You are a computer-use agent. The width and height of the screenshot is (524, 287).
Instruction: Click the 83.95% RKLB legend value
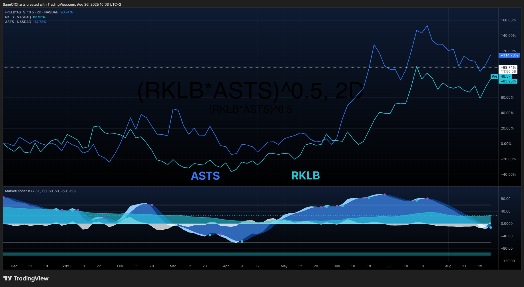point(39,17)
